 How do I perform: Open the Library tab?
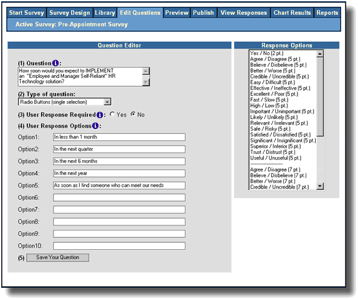click(x=105, y=13)
